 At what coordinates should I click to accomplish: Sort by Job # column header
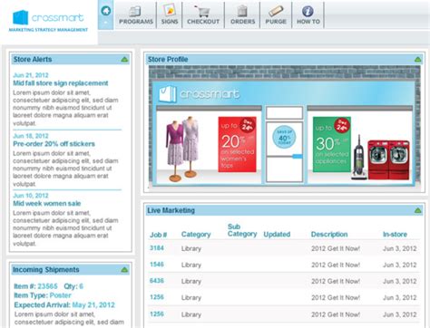[158, 235]
